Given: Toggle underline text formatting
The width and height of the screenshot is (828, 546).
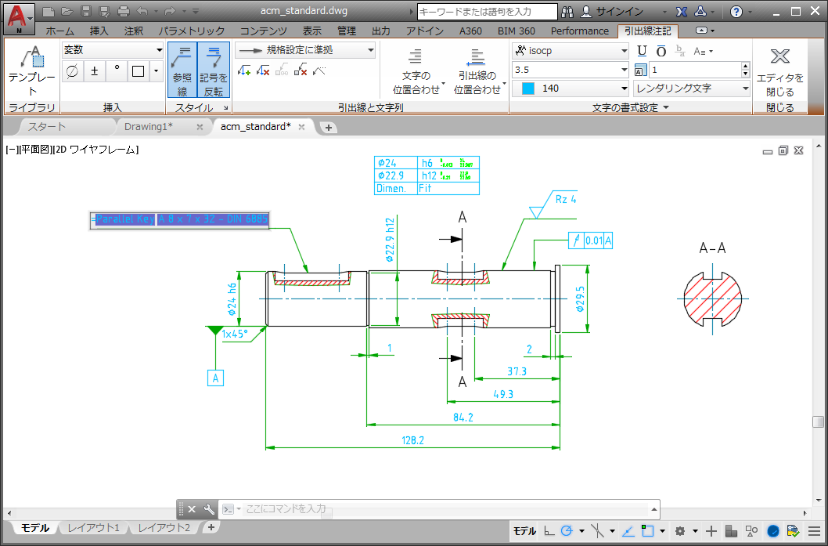Looking at the screenshot, I should (642, 51).
